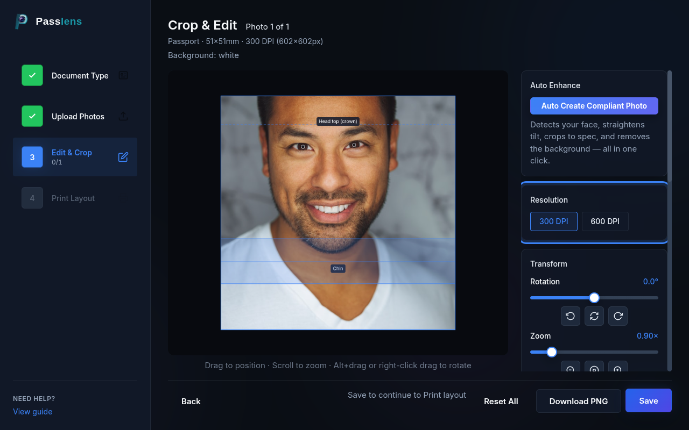Reset zoom with the center target button
Screen dimensions: 689x430
594,367
